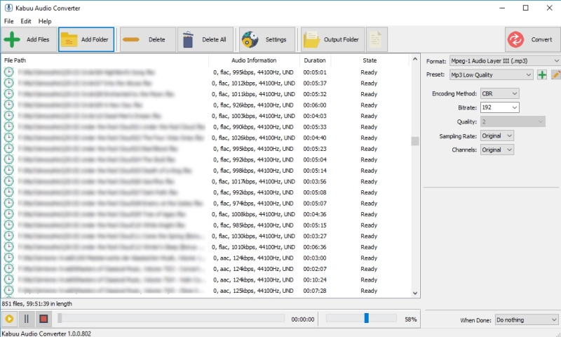The width and height of the screenshot is (561, 337).
Task: Click clock icon of 1008kbps flac row
Action: pos(8,214)
